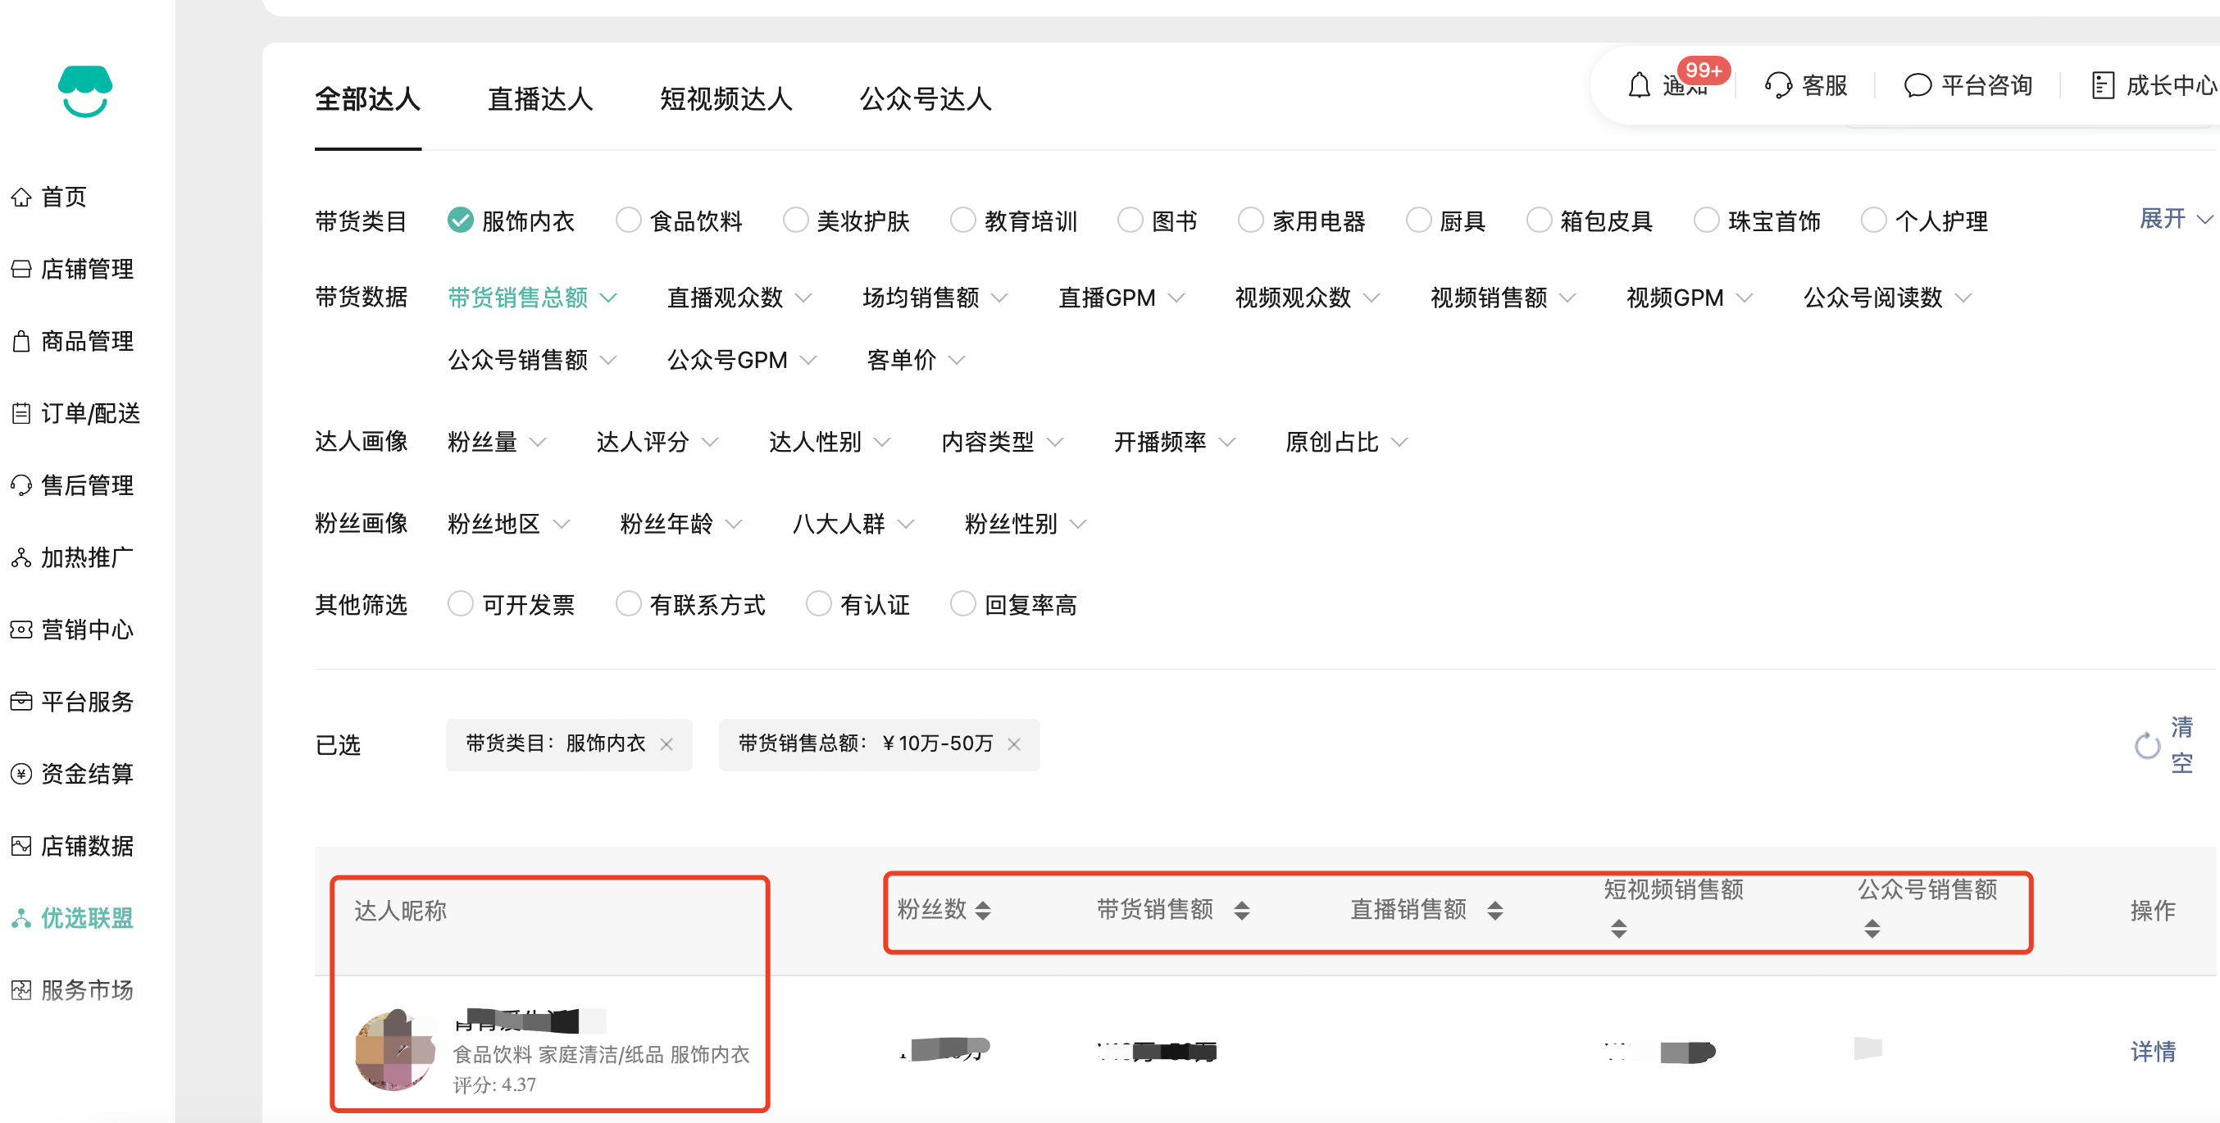The width and height of the screenshot is (2220, 1123).
Task: Select the 食品饮料 category radio
Action: coord(628,221)
